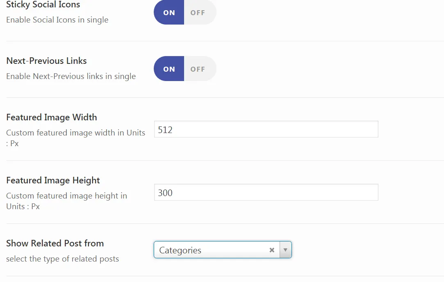The height and width of the screenshot is (282, 444).
Task: Expand the related post dropdown arrow
Action: [285, 250]
